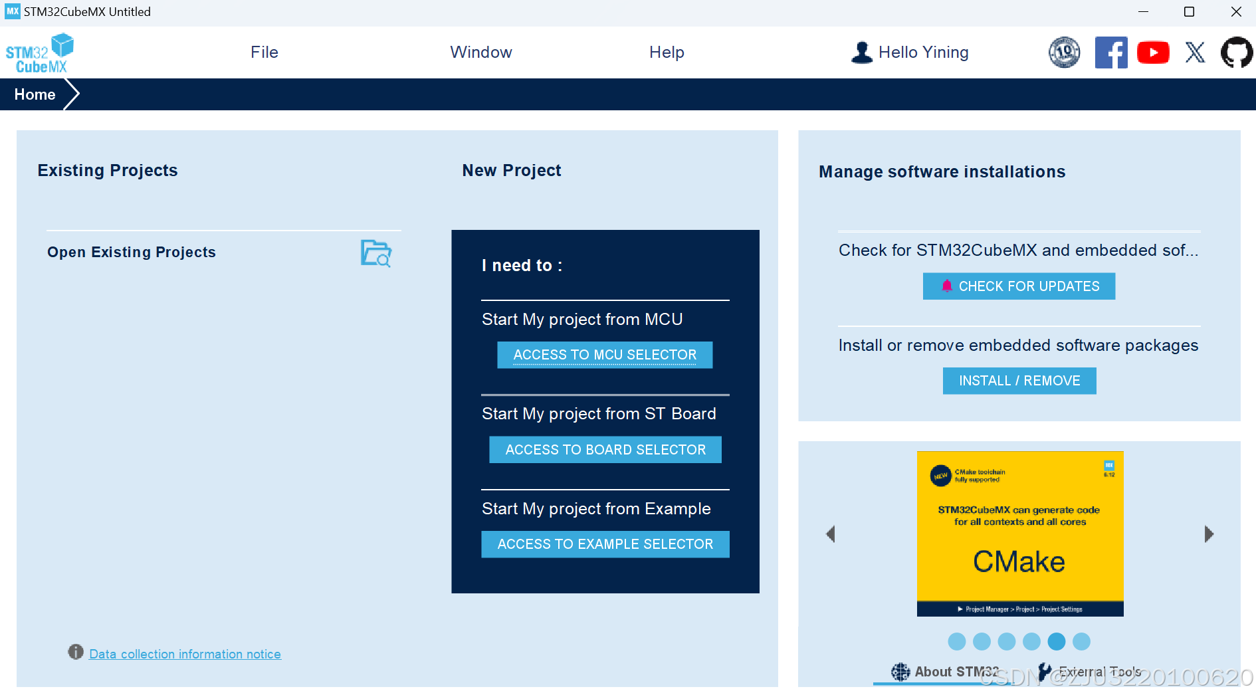Screen dimensions: 1256x699
Task: Click the browse folder icon for existing projects
Action: [x=376, y=253]
